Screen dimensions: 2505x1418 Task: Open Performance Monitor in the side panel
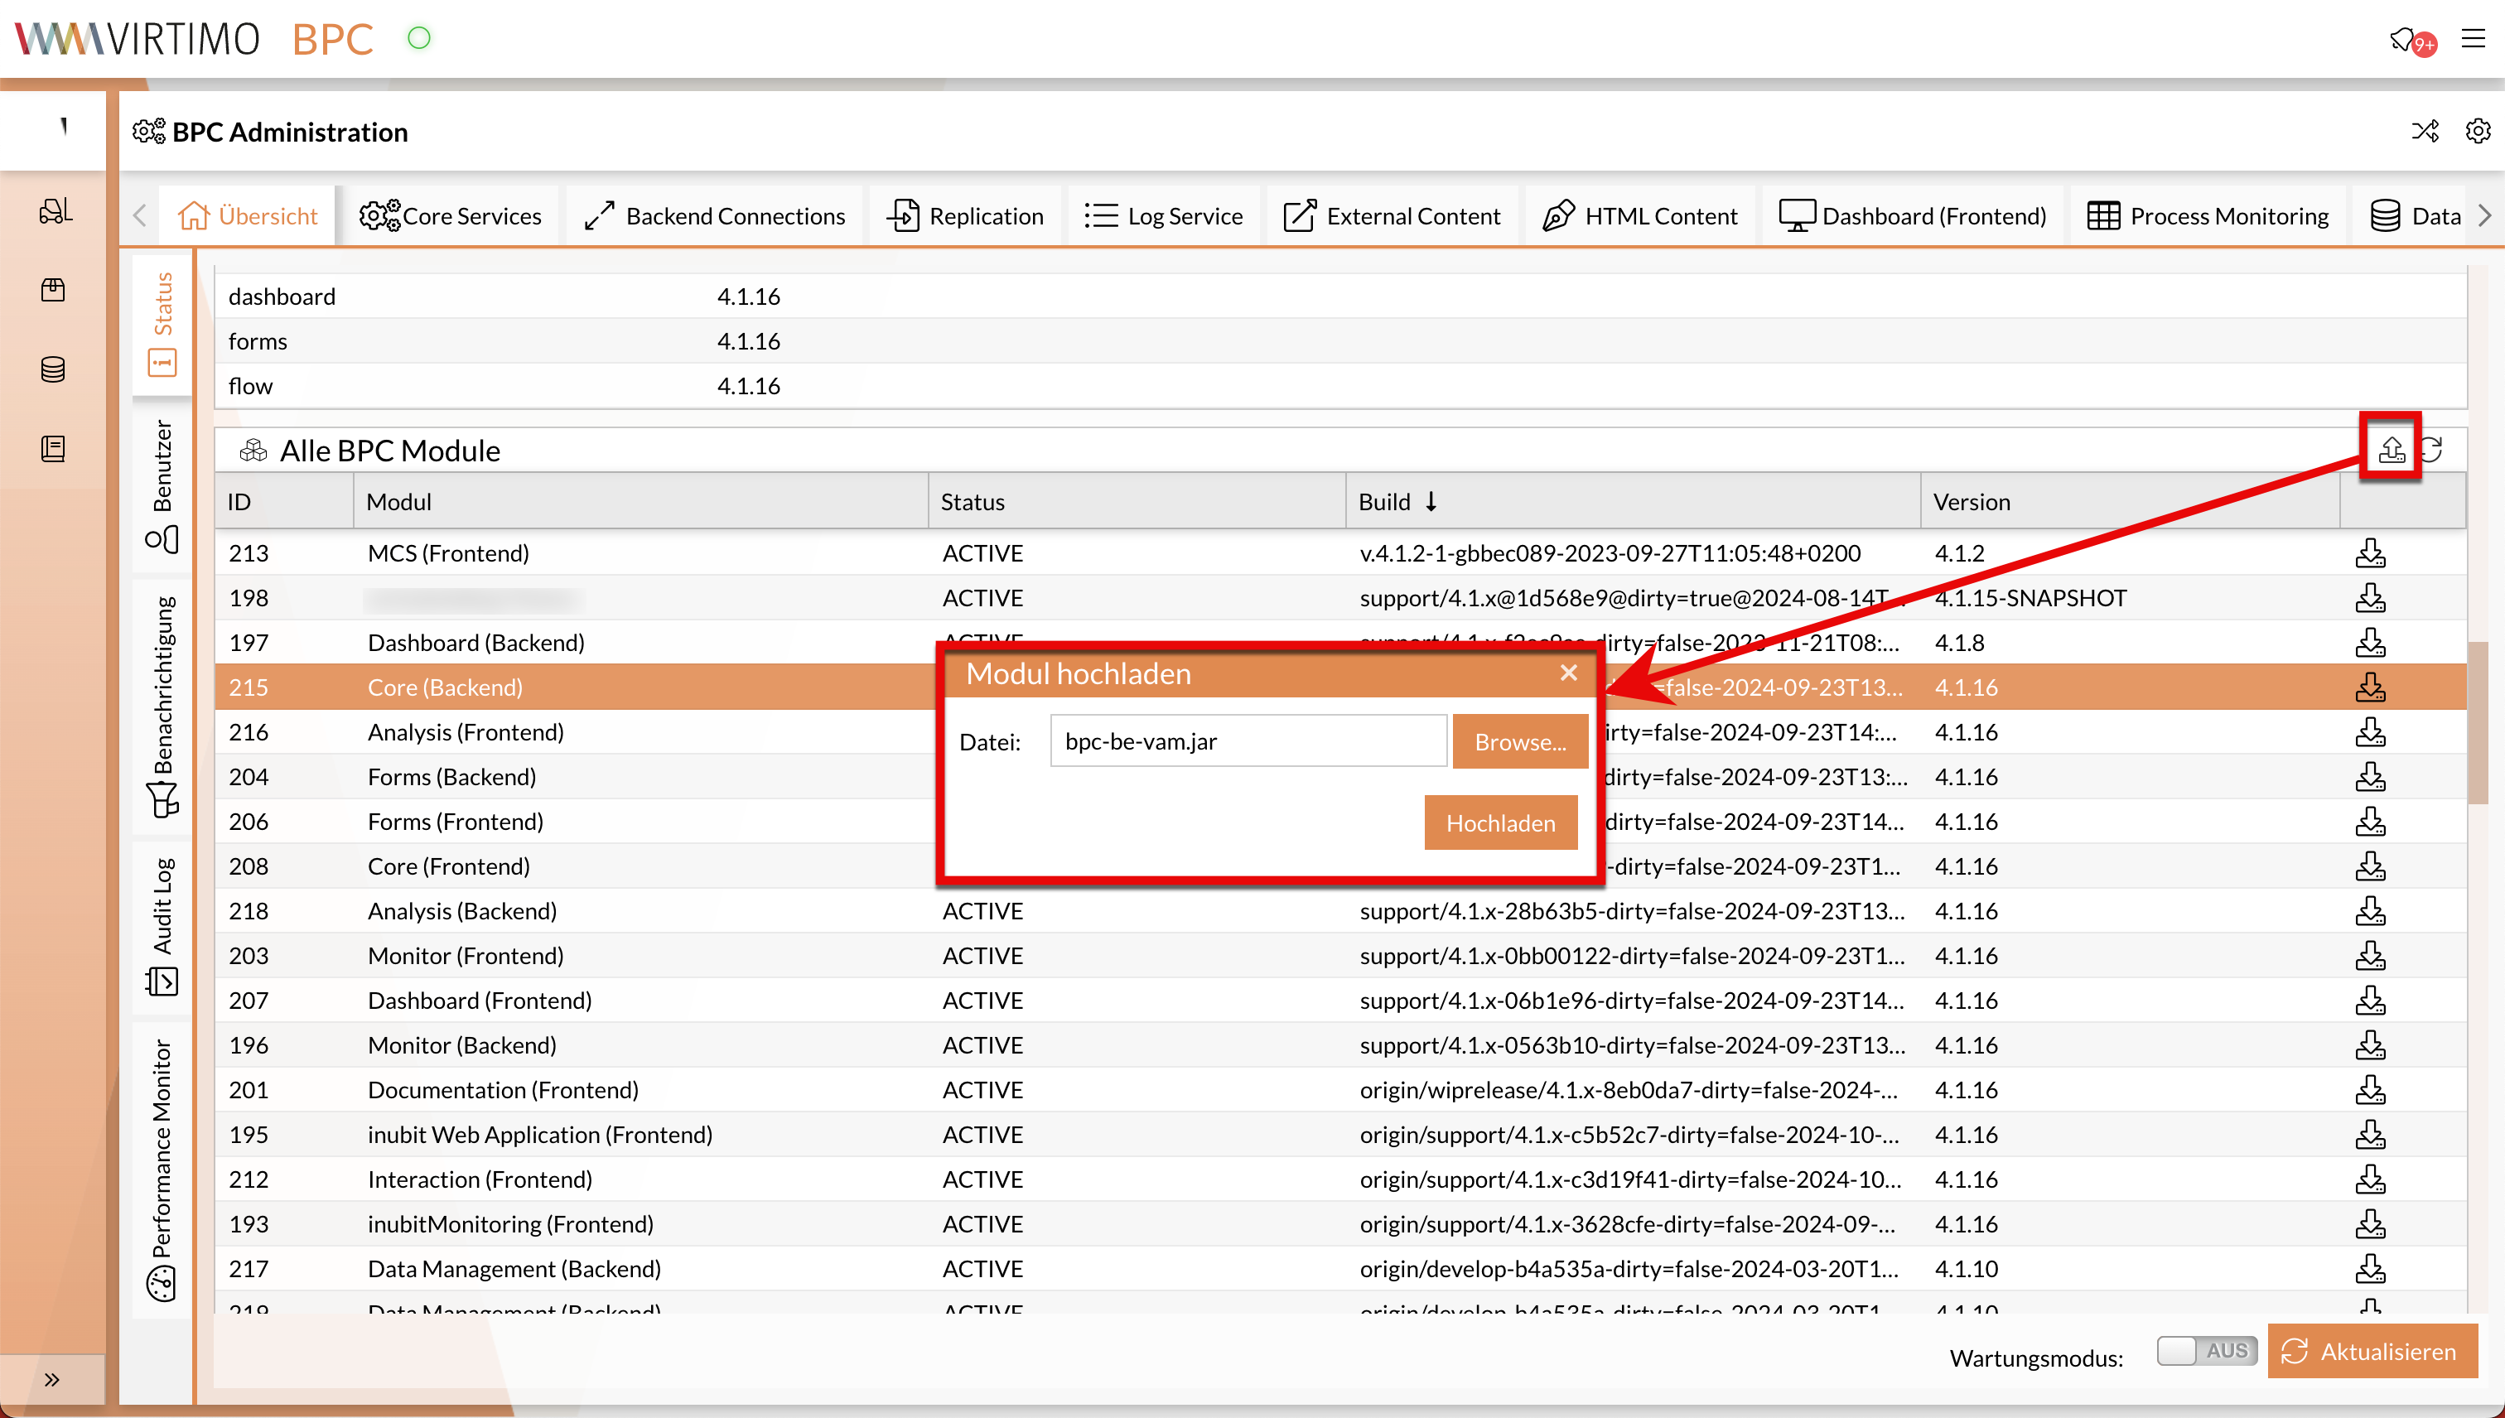click(162, 1159)
